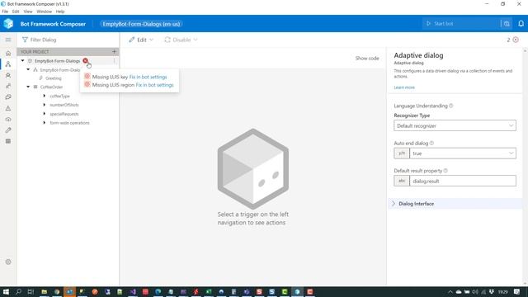The height and width of the screenshot is (297, 528).
Task: Click the Learn more link
Action: (404, 87)
